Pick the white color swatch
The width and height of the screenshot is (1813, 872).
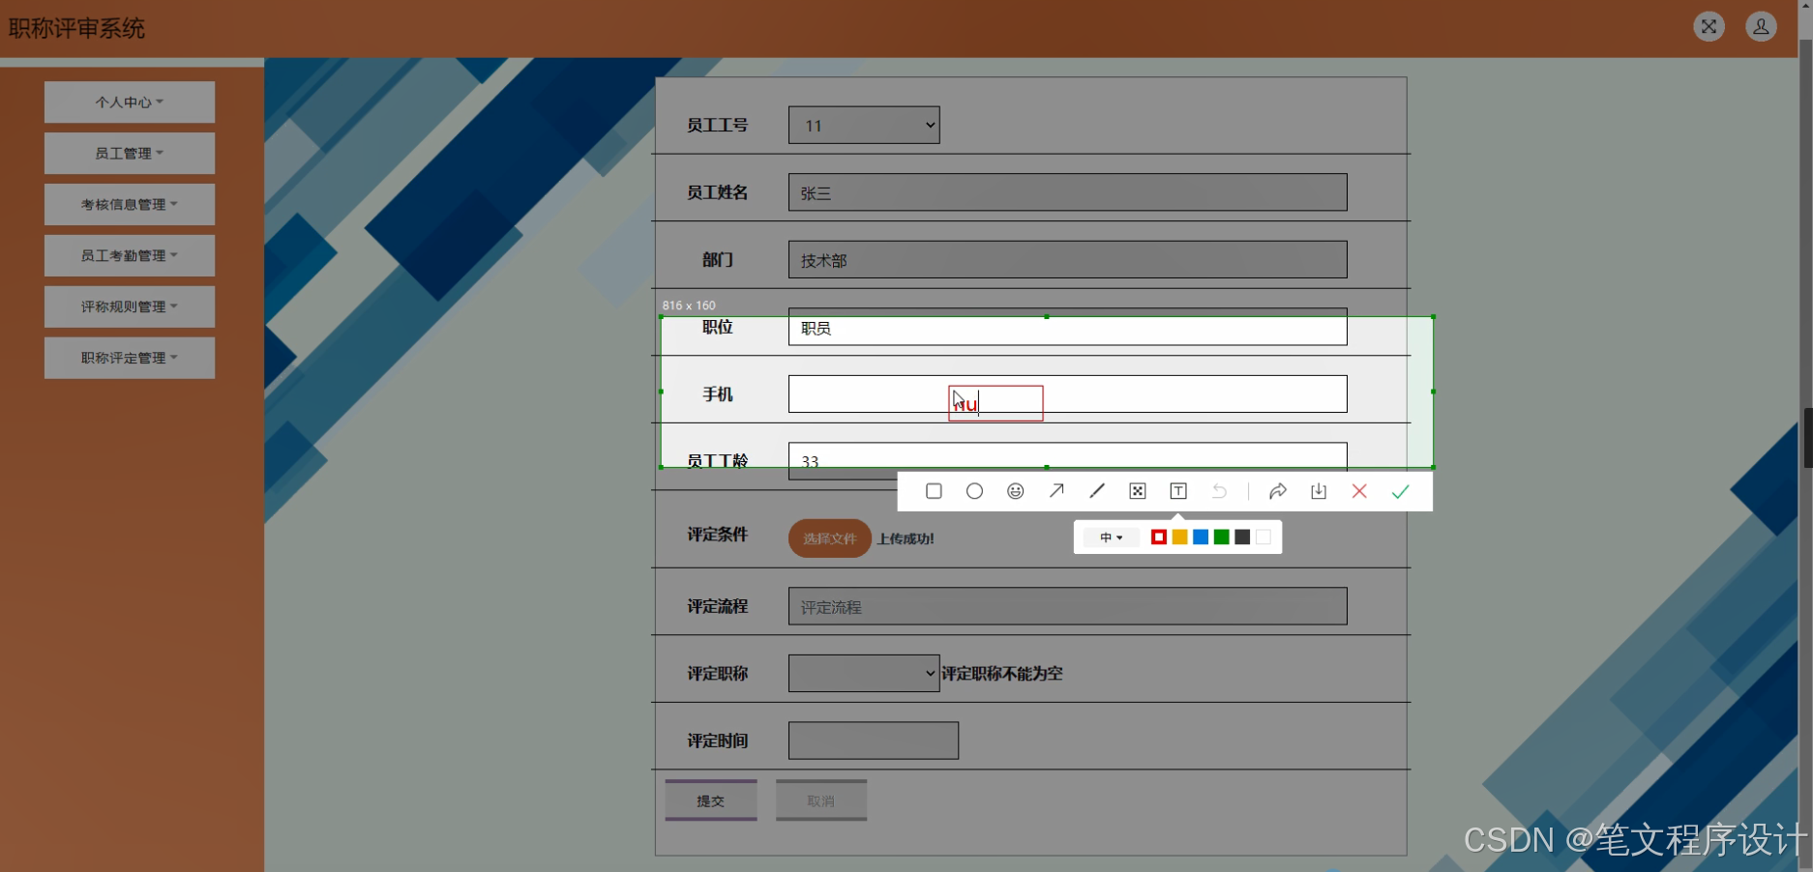tap(1263, 538)
